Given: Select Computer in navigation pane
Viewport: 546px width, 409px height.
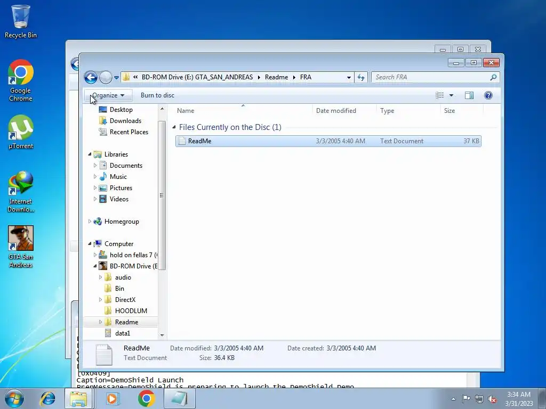Looking at the screenshot, I should point(119,244).
